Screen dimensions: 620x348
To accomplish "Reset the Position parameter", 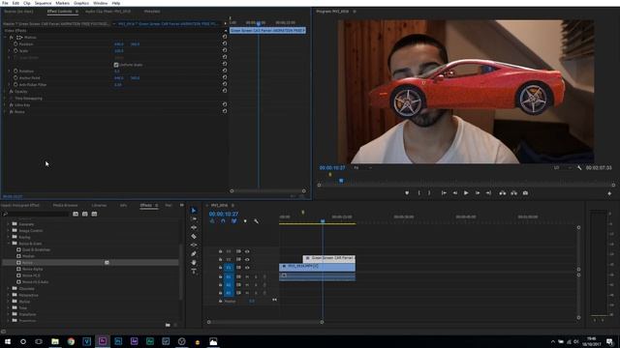I will pyautogui.click(x=225, y=43).
